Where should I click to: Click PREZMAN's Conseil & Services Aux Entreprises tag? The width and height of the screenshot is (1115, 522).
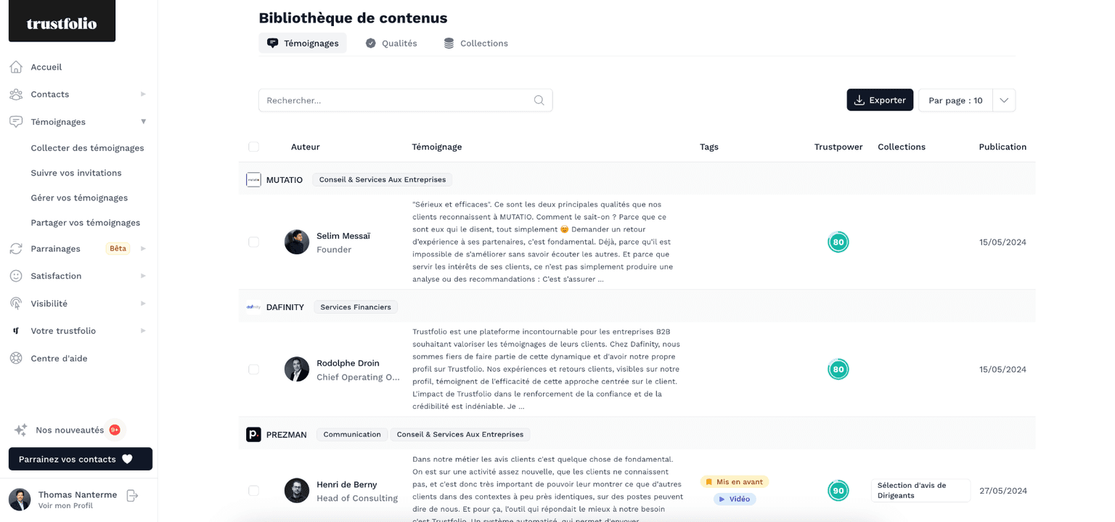460,434
